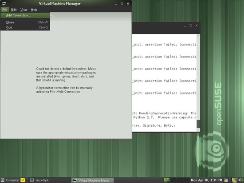The image size is (244, 183).
Task: Click terminal scrollbar down arrow
Action: tap(198, 130)
